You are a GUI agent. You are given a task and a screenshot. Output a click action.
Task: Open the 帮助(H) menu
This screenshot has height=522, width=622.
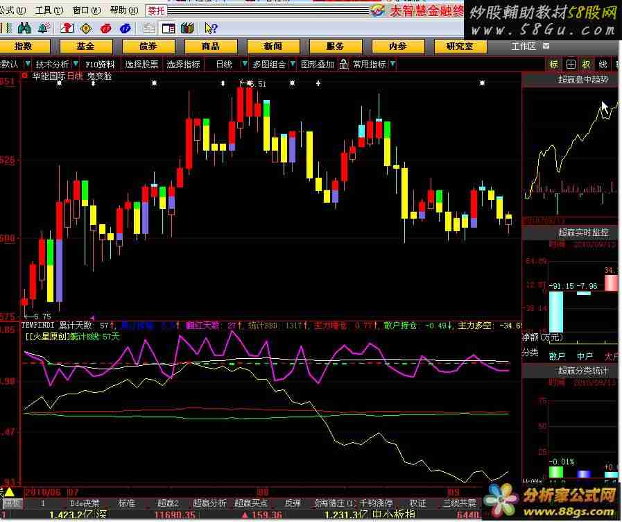(124, 10)
